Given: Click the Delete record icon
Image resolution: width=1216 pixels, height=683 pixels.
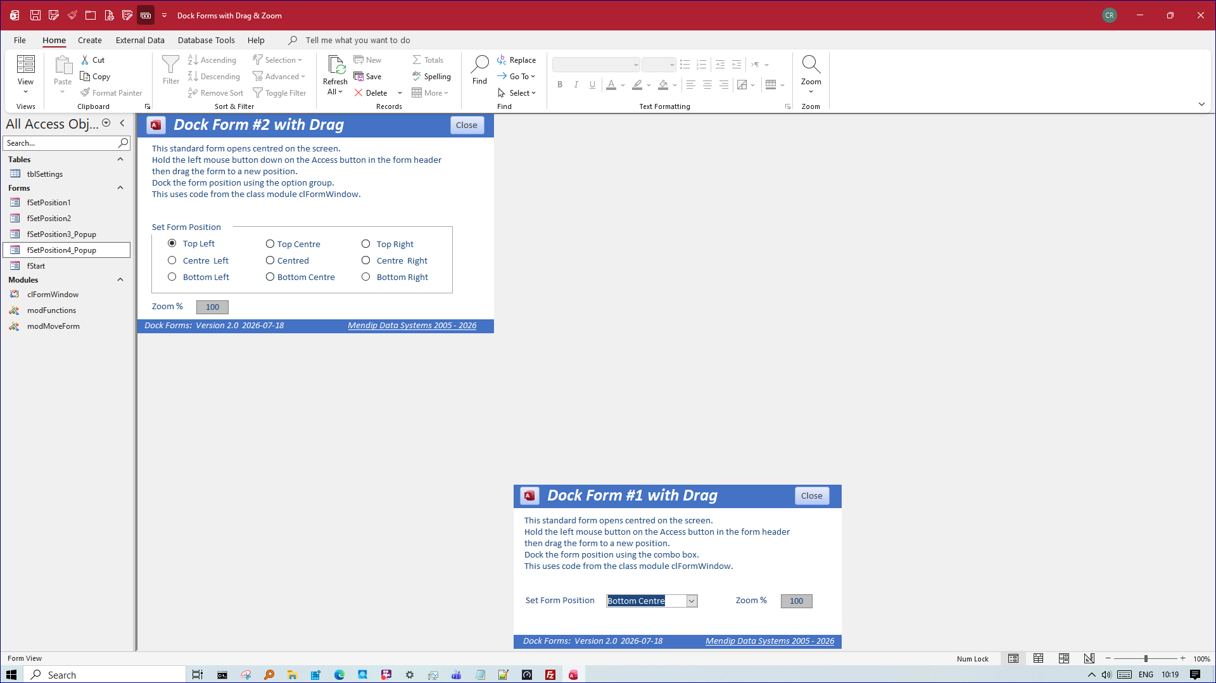Looking at the screenshot, I should point(358,93).
